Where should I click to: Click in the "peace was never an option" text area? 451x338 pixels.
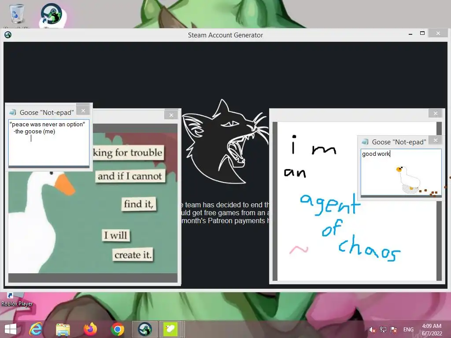click(49, 143)
